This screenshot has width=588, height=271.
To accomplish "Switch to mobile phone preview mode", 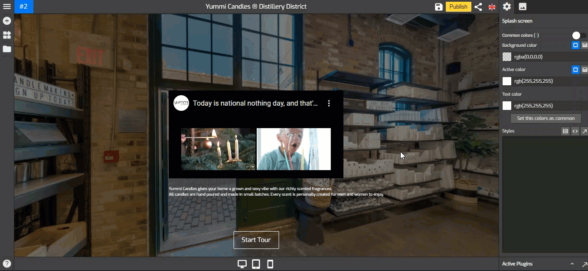I will [270, 264].
